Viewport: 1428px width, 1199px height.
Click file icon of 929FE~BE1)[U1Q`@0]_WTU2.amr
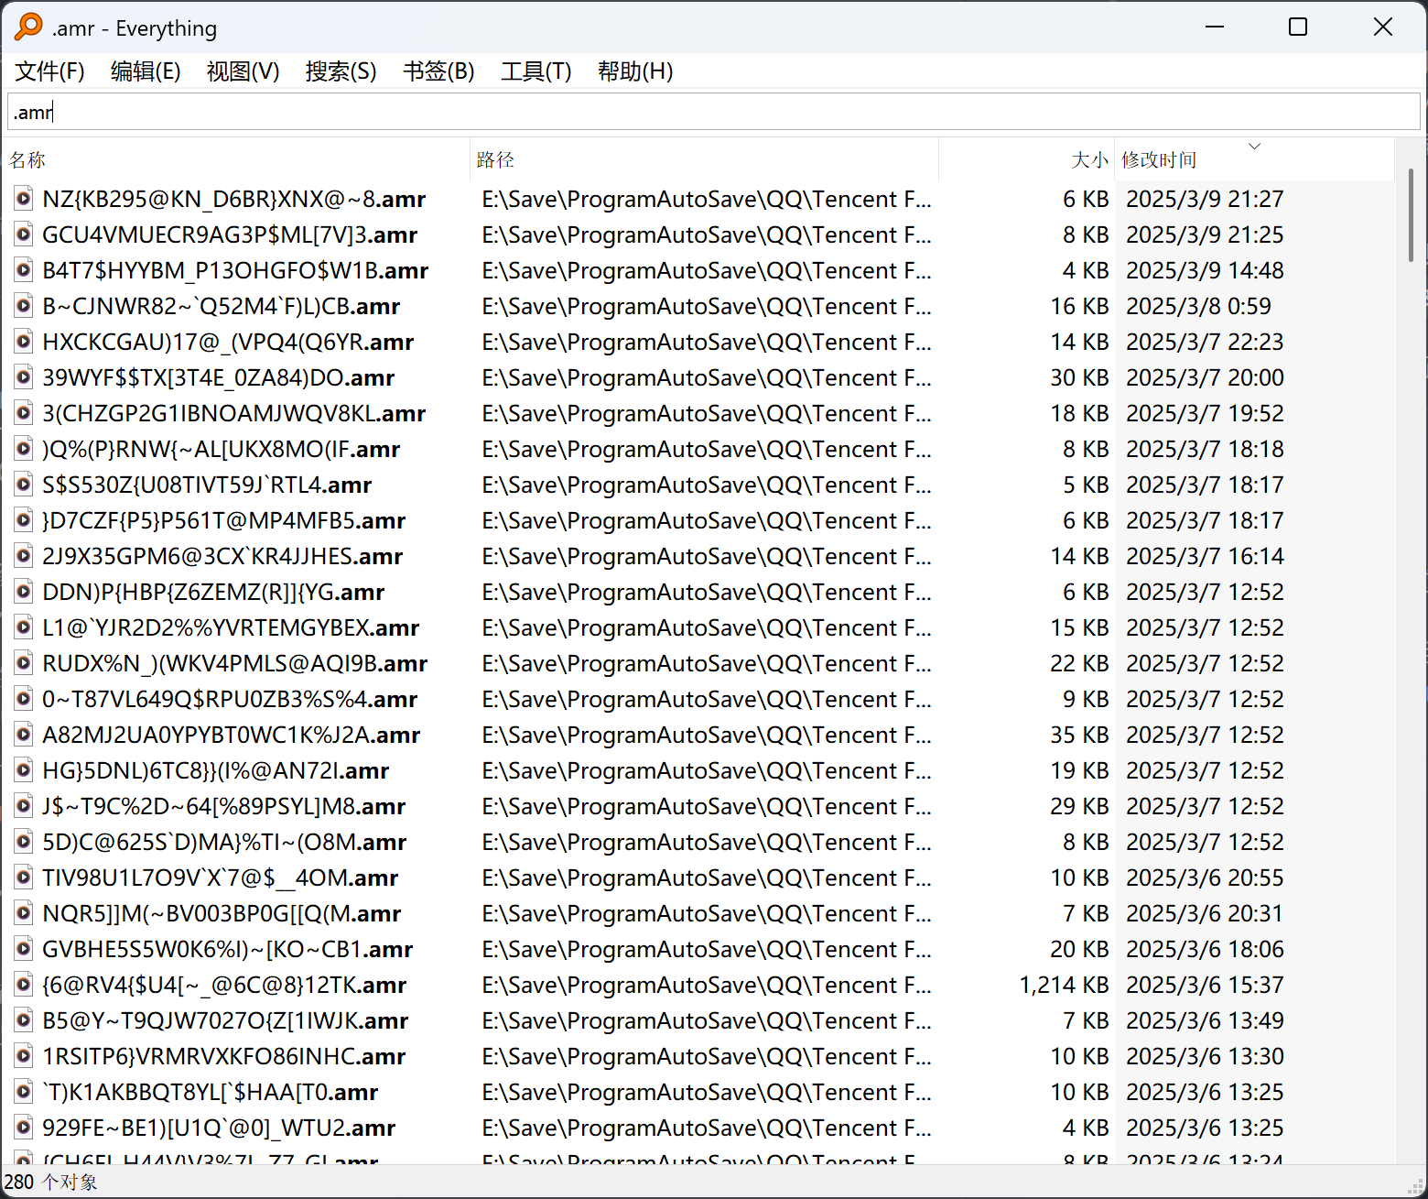click(x=24, y=1128)
